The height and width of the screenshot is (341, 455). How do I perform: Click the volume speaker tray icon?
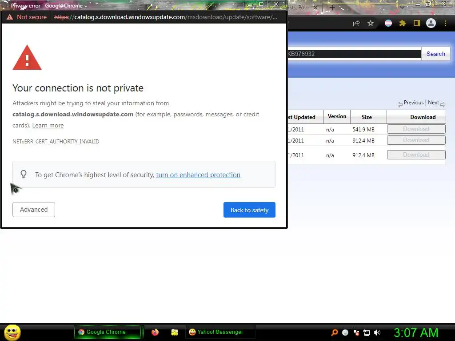377,333
